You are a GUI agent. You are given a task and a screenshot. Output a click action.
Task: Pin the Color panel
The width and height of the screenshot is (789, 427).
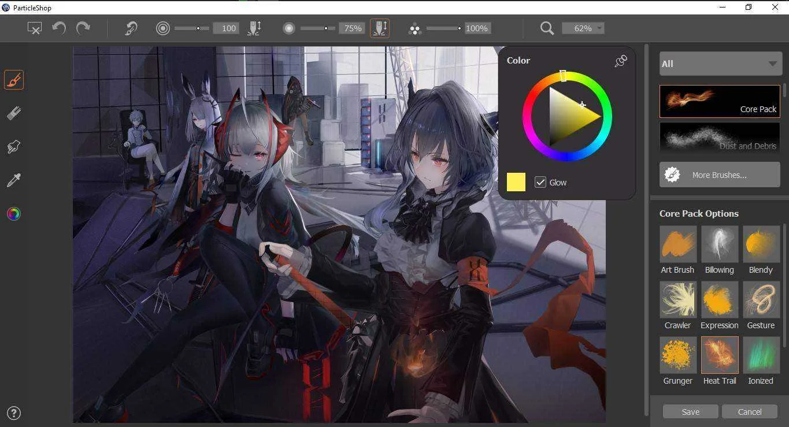point(621,61)
